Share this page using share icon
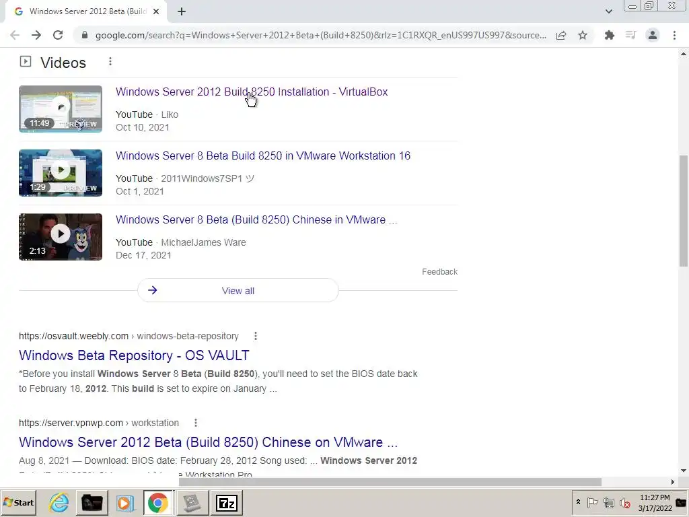Screen dimensions: 689x517 [561, 35]
